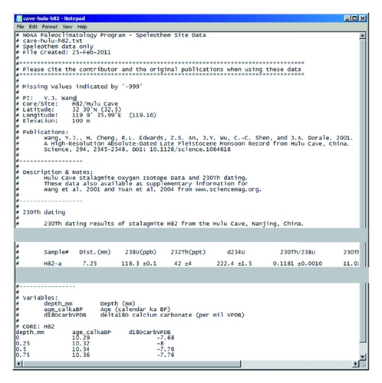
Task: Click the www.sciencemag.org text in notes
Action: [228, 189]
